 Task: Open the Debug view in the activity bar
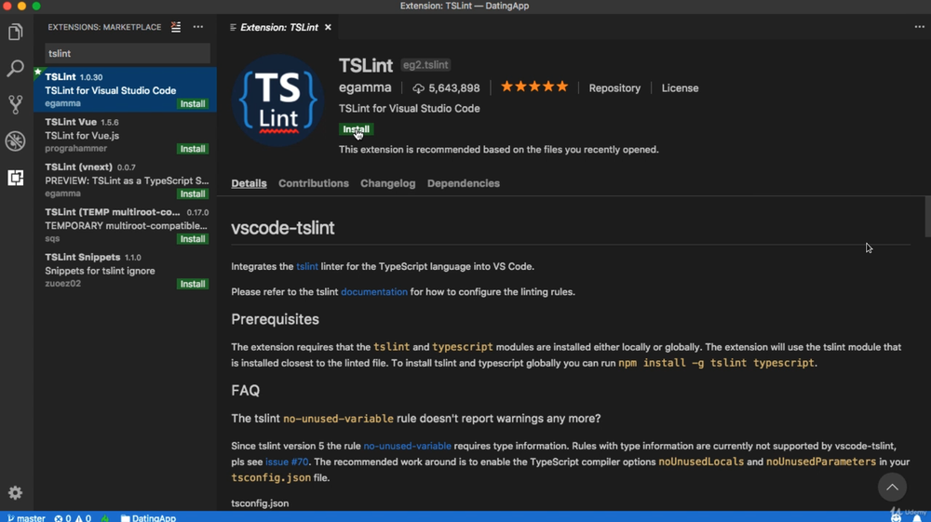pos(16,141)
